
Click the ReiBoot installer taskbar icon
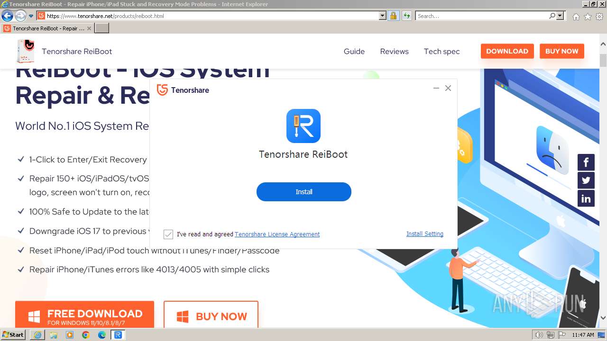point(118,335)
